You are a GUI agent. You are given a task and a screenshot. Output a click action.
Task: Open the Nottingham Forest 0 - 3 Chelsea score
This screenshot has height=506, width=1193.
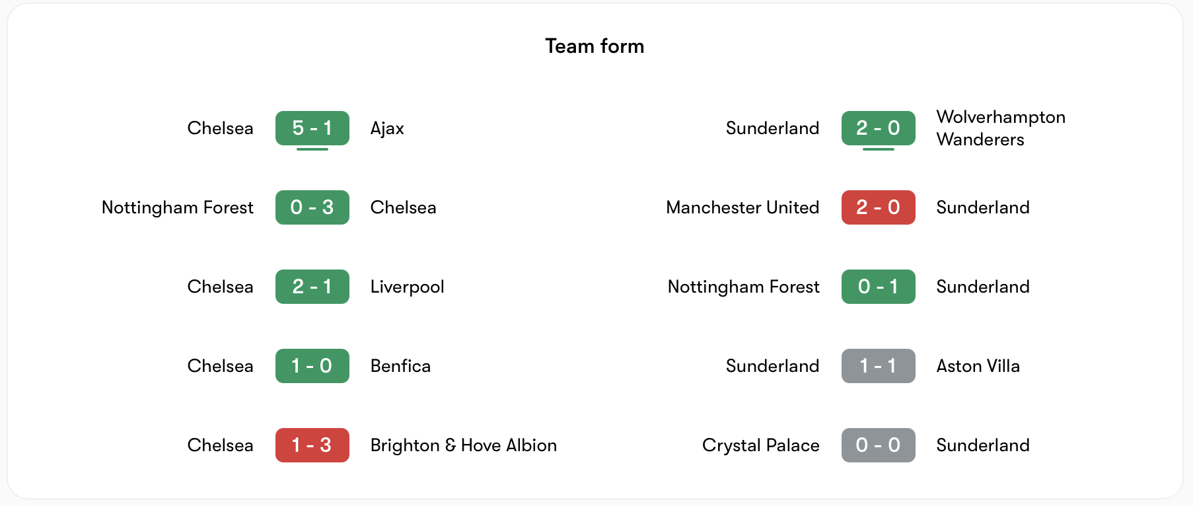(x=312, y=207)
